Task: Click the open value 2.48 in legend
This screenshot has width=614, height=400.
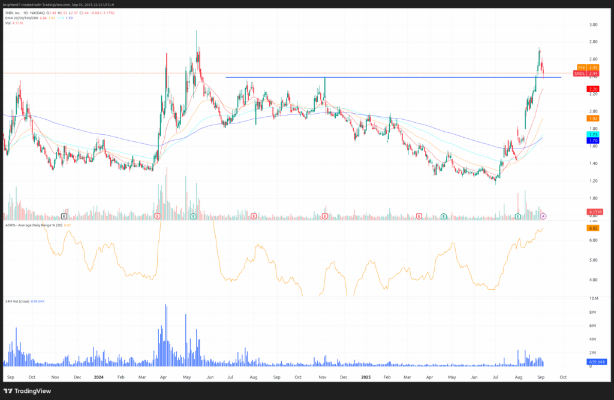Action: click(x=53, y=13)
